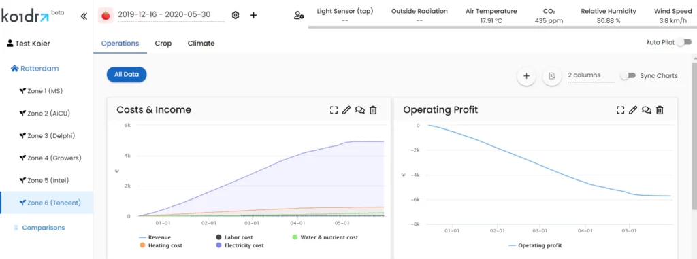The width and height of the screenshot is (697, 259).
Task: Delete the Costs & Income chart
Action: click(373, 109)
